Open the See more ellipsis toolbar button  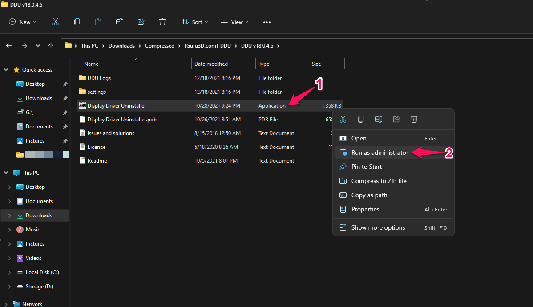[267, 22]
